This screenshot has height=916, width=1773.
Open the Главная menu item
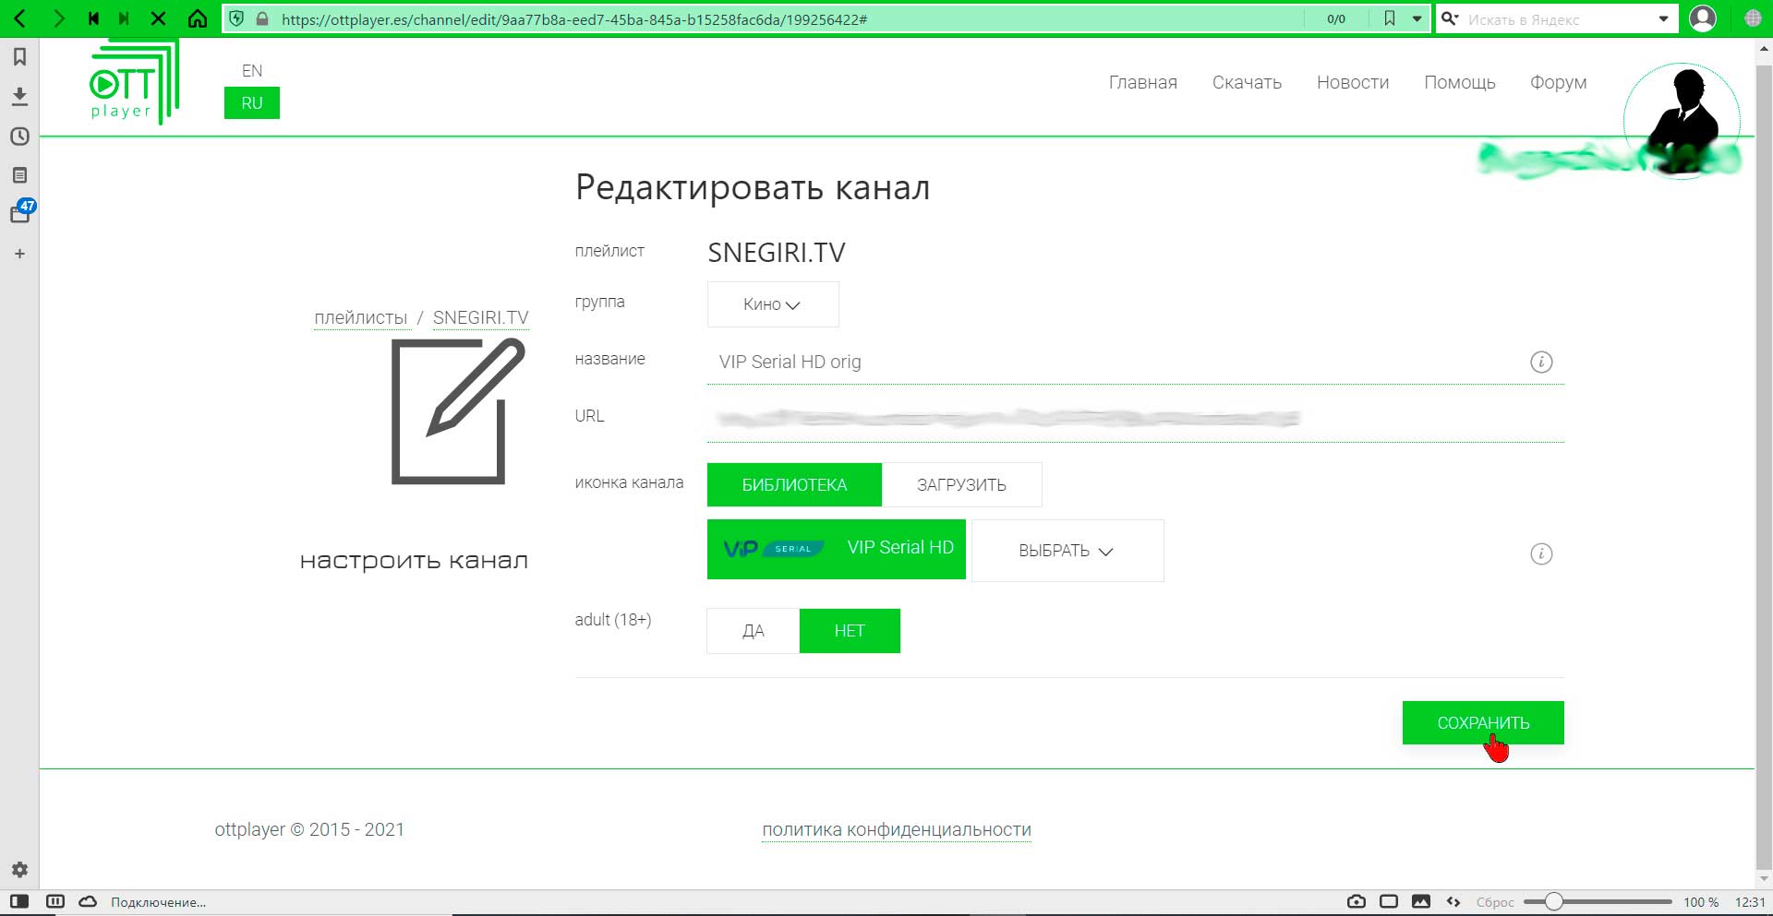pos(1143,82)
